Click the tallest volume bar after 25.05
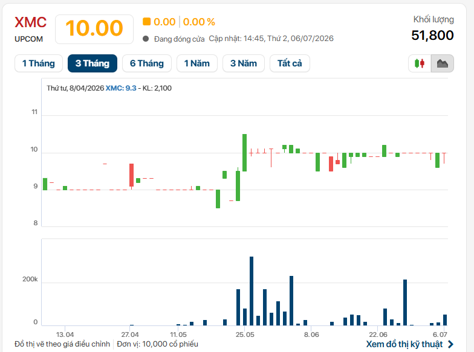Viewport: 474px width, 352px height. pos(252,291)
